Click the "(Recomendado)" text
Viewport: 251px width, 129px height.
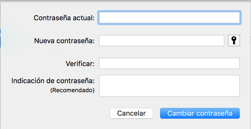[72, 90]
